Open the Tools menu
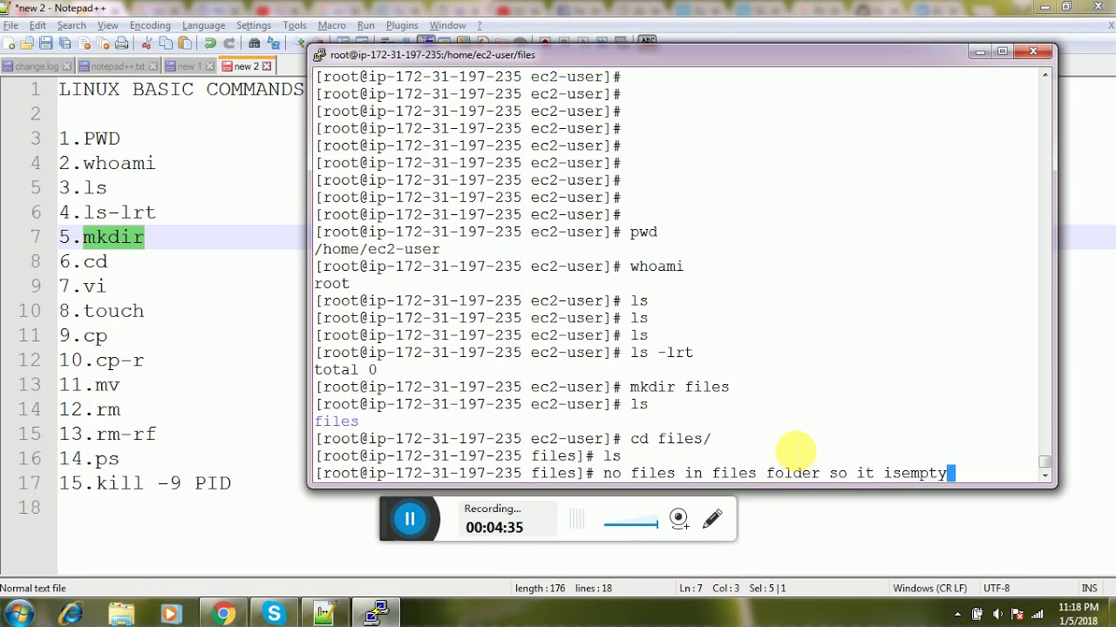This screenshot has height=627, width=1116. coord(295,25)
